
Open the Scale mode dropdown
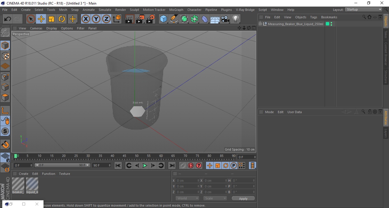point(215,198)
